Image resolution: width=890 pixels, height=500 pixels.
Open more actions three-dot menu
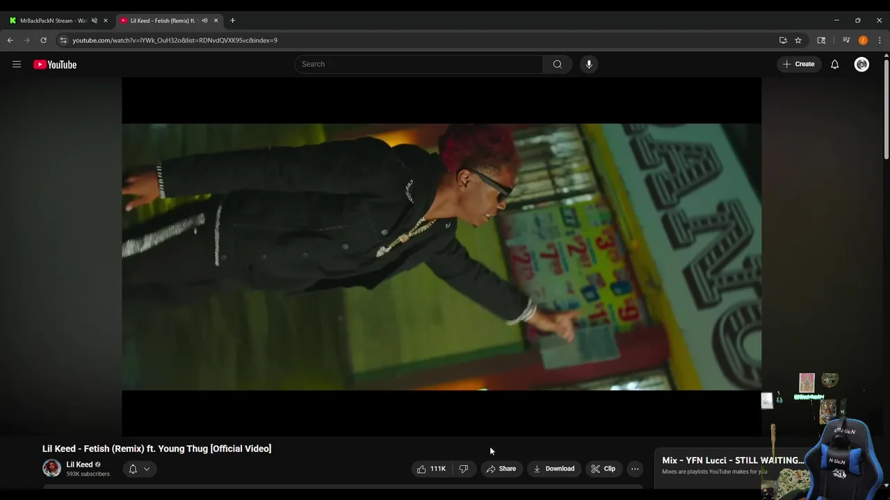pyautogui.click(x=635, y=469)
